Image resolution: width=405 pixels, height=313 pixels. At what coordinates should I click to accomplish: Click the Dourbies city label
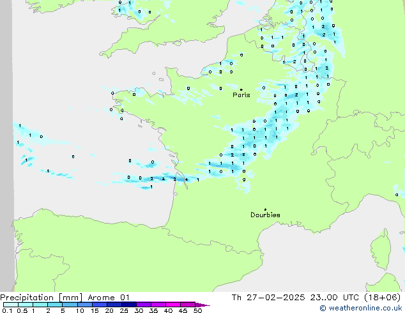[265, 215]
